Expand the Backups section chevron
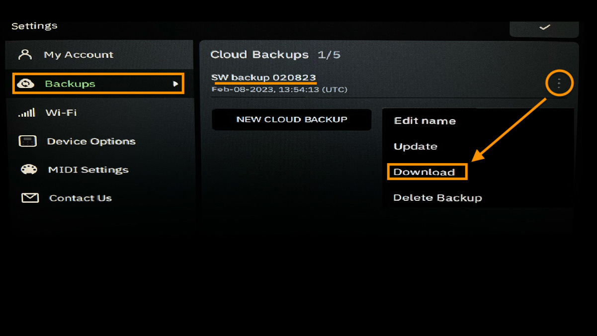This screenshot has height=336, width=597. click(x=176, y=84)
